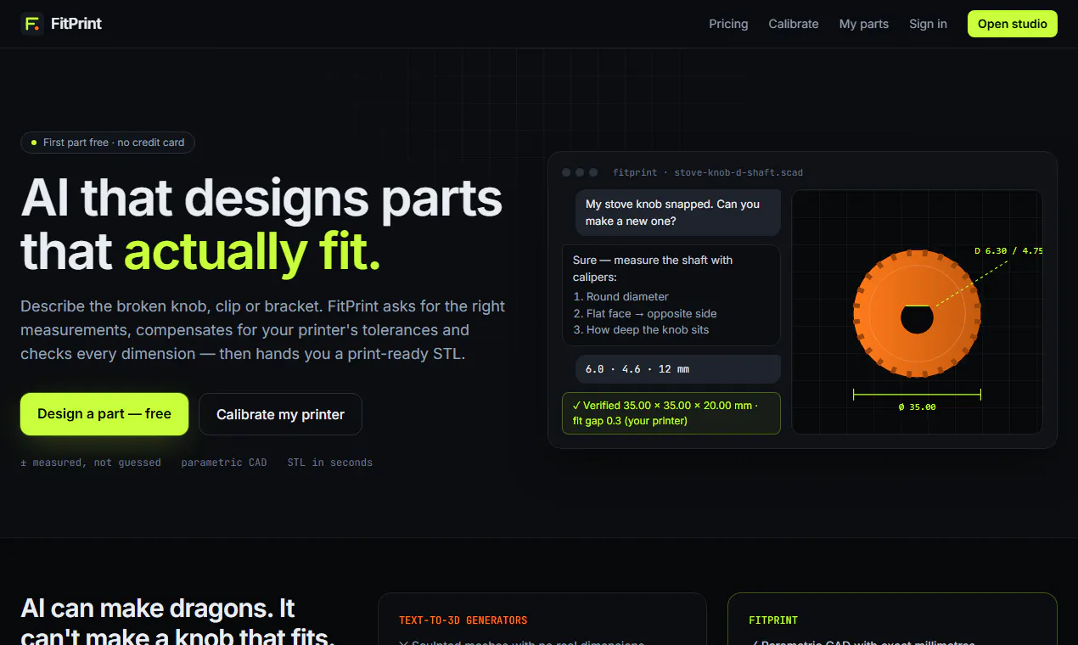Click the 'STL in seconds' tagline
Image resolution: width=1078 pixels, height=645 pixels.
(330, 463)
